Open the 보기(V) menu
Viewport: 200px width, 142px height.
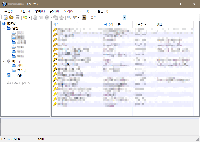click(x=69, y=11)
